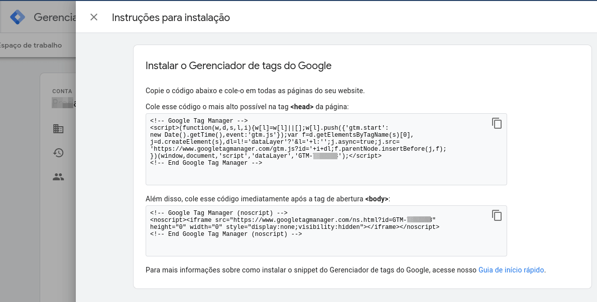Click the bold <head> tag text
The image size is (597, 302).
click(x=302, y=107)
